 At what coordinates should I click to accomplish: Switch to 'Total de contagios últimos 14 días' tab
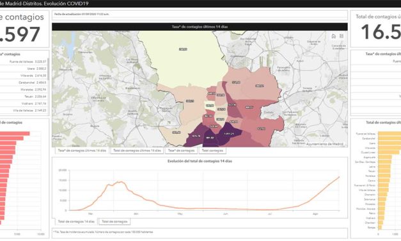coord(137,151)
